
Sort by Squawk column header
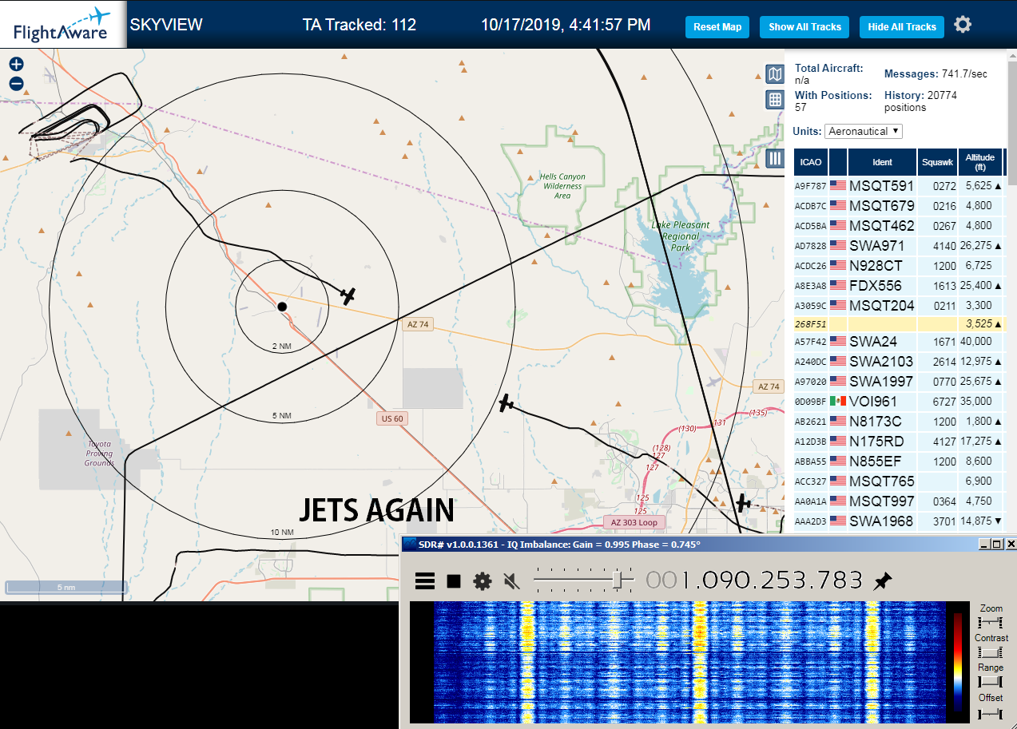coord(937,162)
